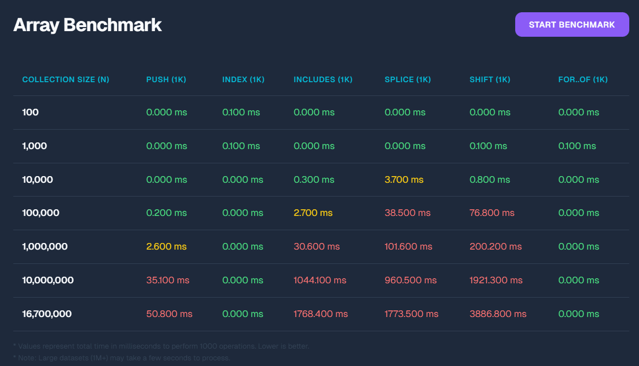
Task: Click the 16,700,000 collection size row label
Action: (x=47, y=314)
